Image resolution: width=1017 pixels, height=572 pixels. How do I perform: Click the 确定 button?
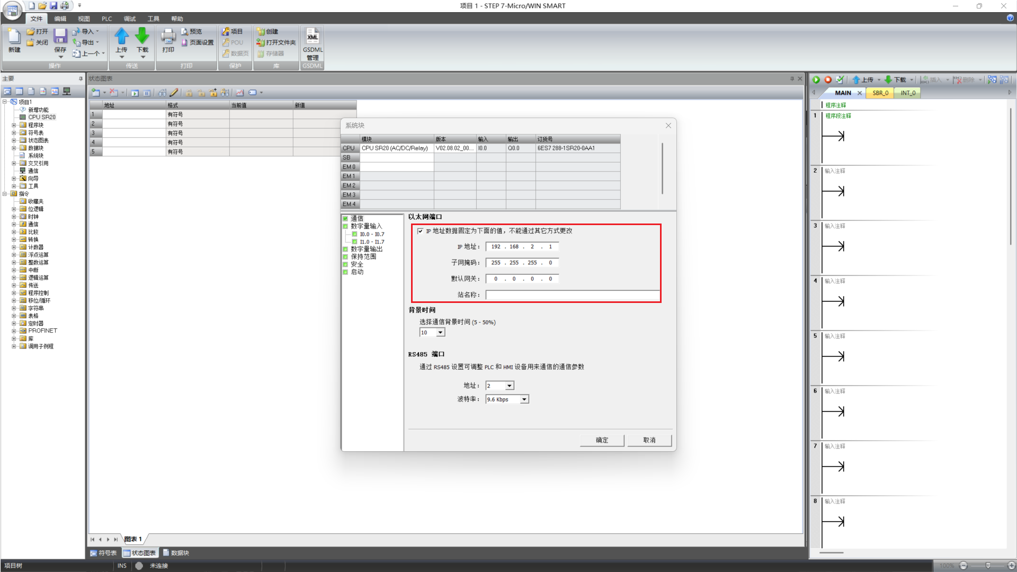(x=602, y=440)
